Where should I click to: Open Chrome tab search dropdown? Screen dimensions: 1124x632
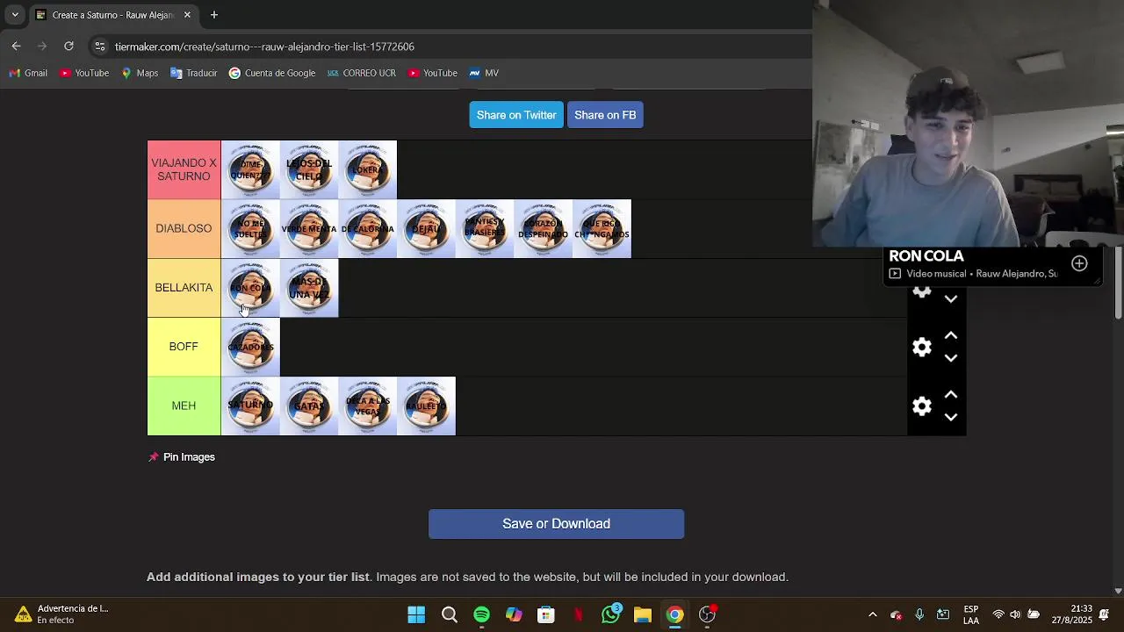[14, 15]
